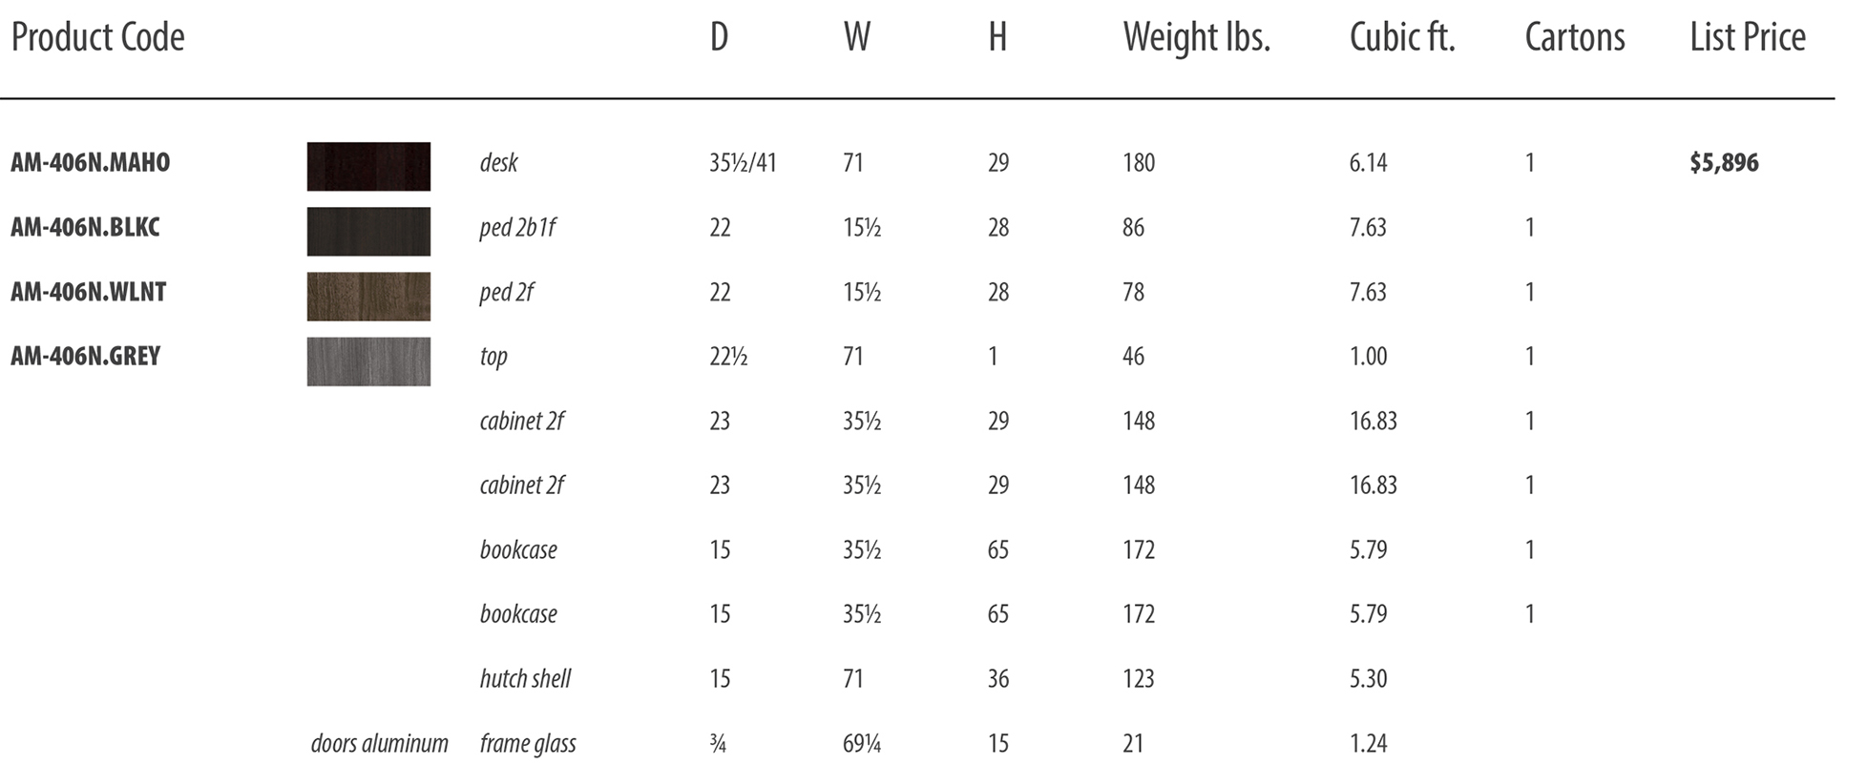The height and width of the screenshot is (764, 1867).
Task: Select the frame glass row label
Action: [528, 744]
